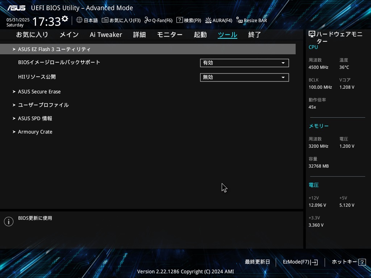
Task: Click the memory frequency 3200 MHz value
Action: tap(318, 146)
